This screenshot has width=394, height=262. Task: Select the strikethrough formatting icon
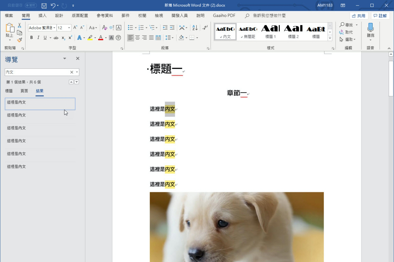point(56,37)
